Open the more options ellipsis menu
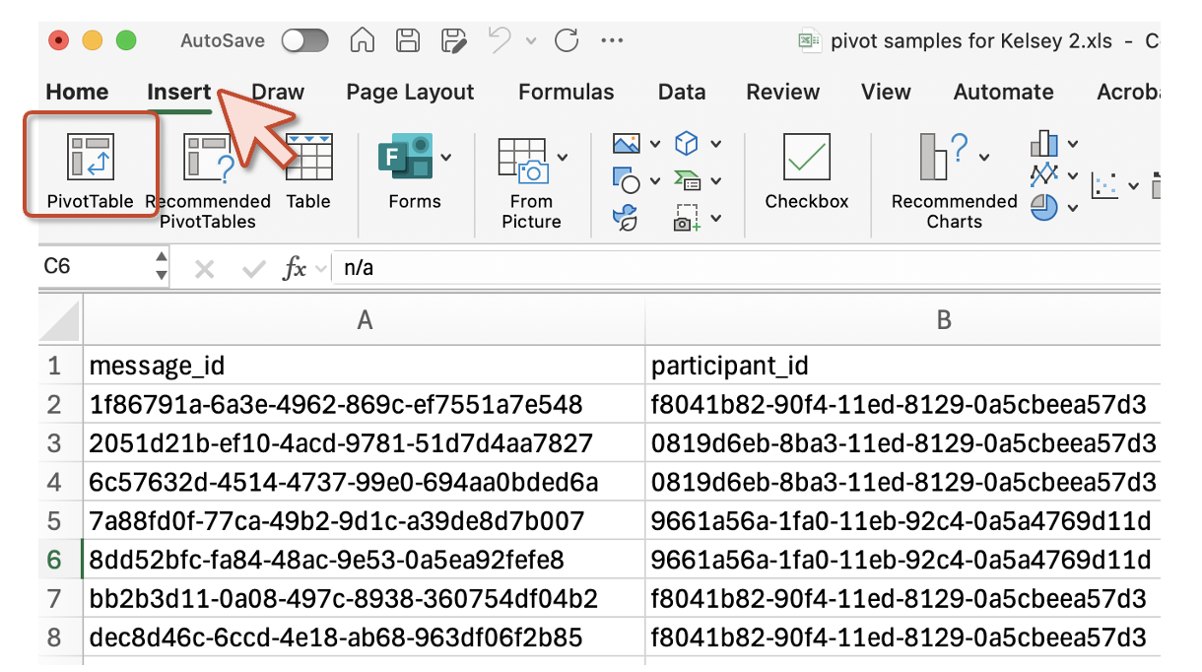The image size is (1202, 672). click(x=612, y=40)
